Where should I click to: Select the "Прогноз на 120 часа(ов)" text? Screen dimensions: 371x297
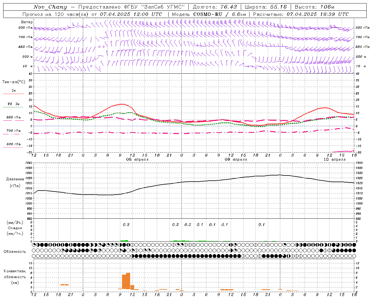point(55,14)
